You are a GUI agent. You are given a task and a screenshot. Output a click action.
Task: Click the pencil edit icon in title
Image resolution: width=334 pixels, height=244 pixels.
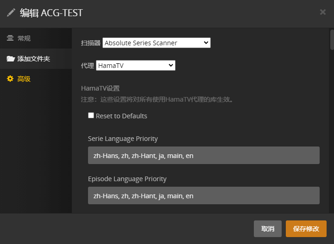tap(11, 12)
